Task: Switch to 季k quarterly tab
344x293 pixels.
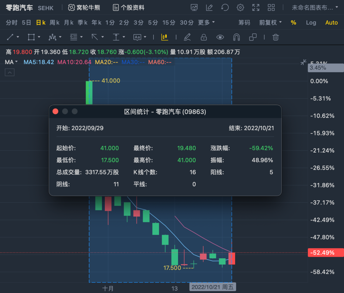Action: [82, 22]
